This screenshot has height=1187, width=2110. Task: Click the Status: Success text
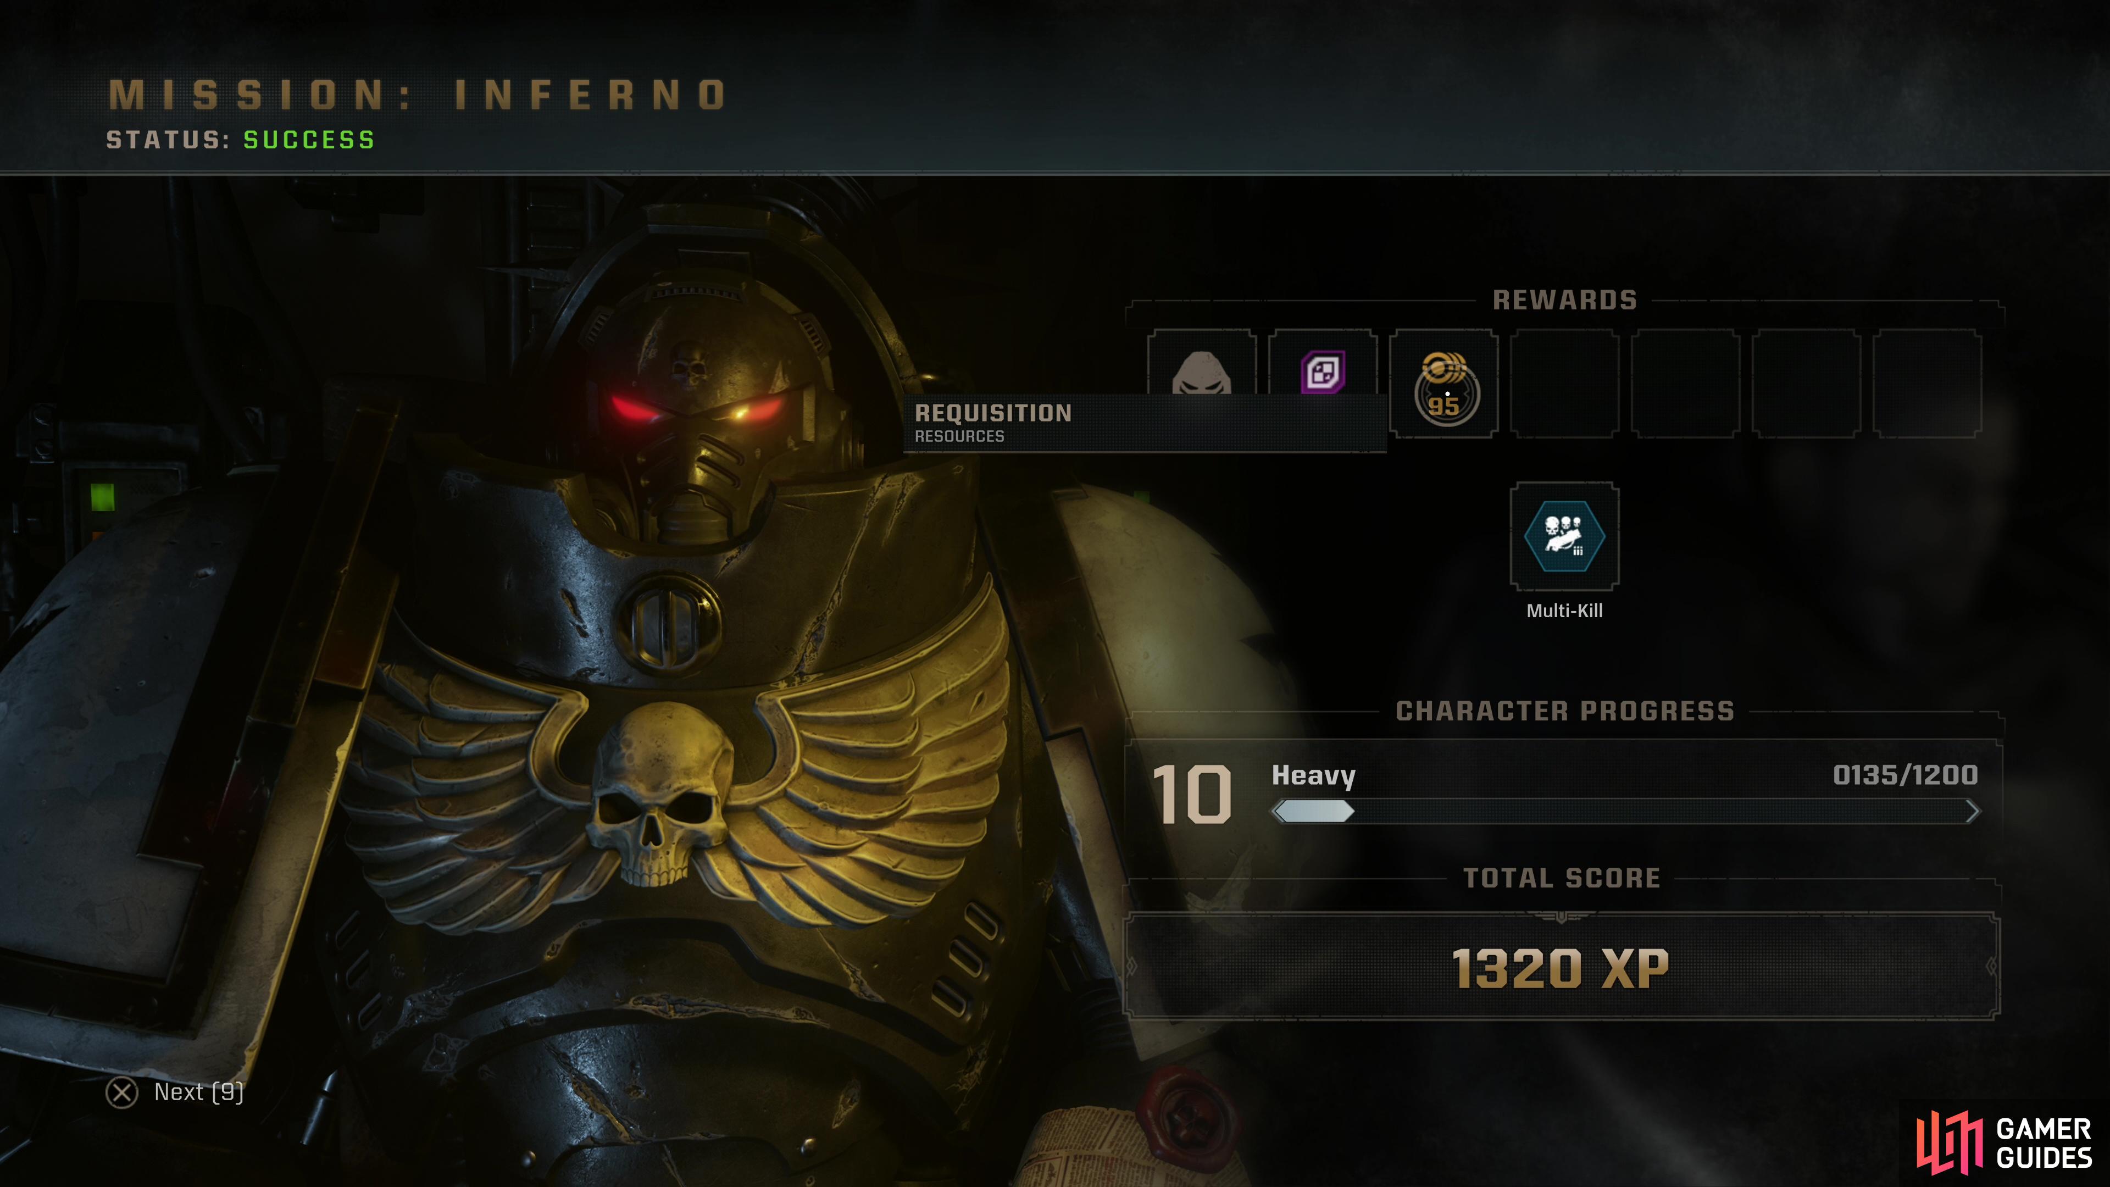click(241, 140)
